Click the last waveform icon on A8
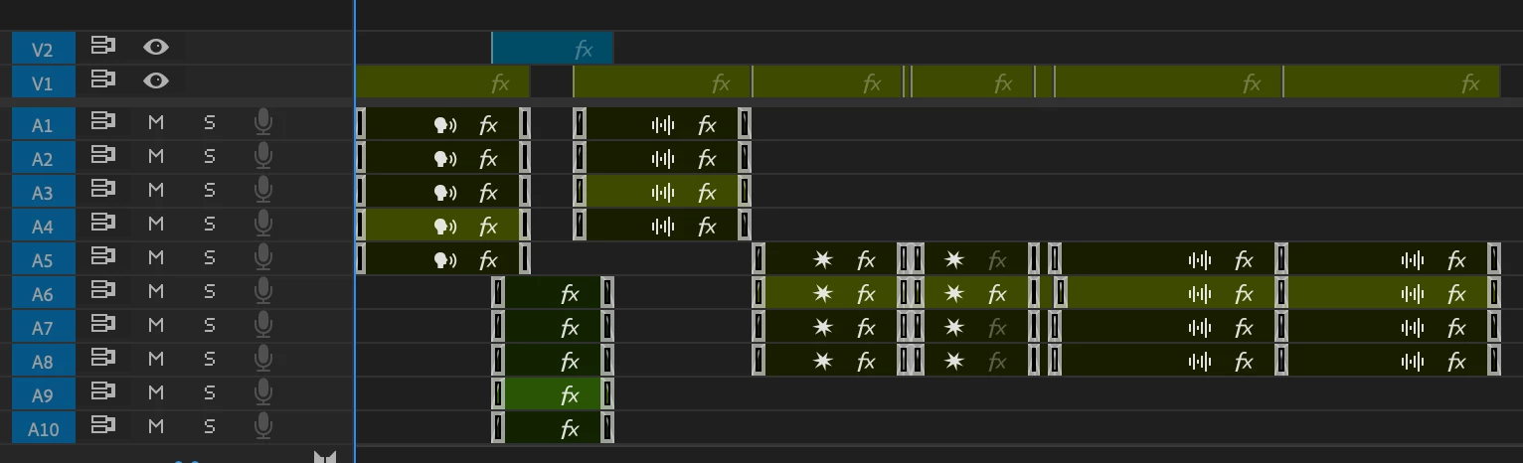This screenshot has width=1523, height=463. (x=1413, y=362)
